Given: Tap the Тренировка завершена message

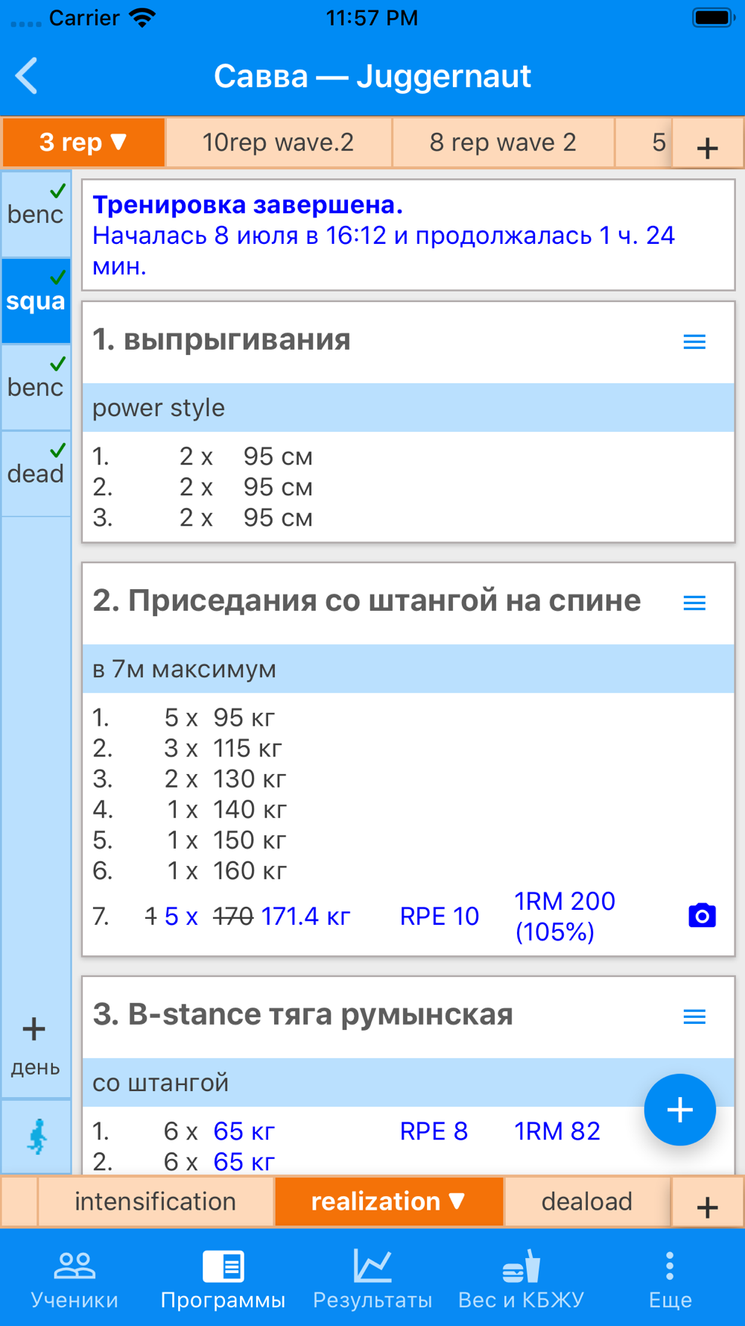Looking at the screenshot, I should click(x=408, y=235).
